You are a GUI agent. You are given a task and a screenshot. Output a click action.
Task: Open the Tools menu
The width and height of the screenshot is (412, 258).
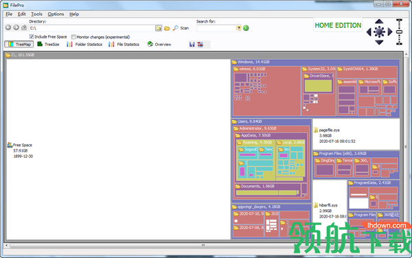pos(36,14)
